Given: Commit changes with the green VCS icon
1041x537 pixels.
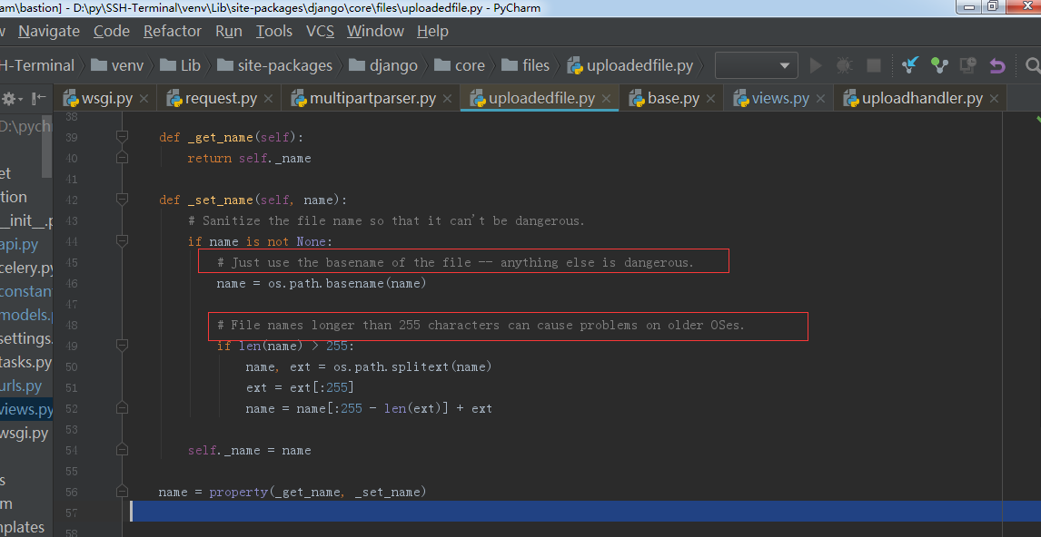Looking at the screenshot, I should 939,65.
